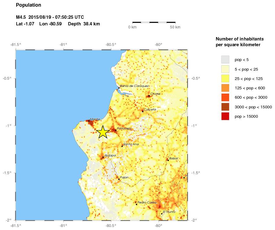Viewport: 275px width, 230px height.
Task: Click the 'Balzar' city label
Action: coord(174,158)
